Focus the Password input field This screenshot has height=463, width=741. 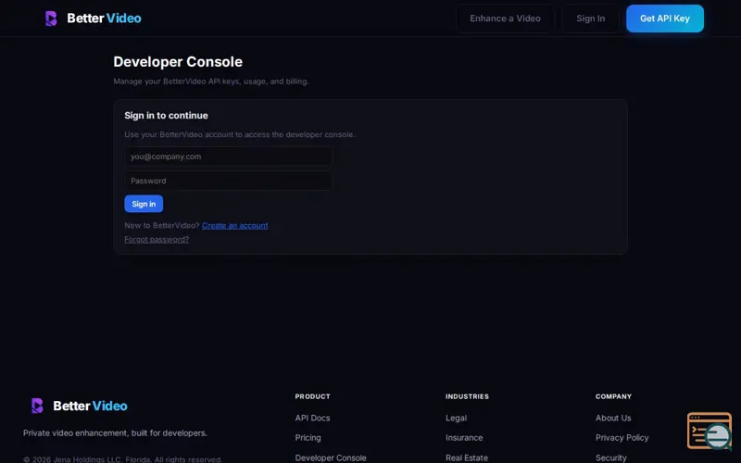[228, 181]
